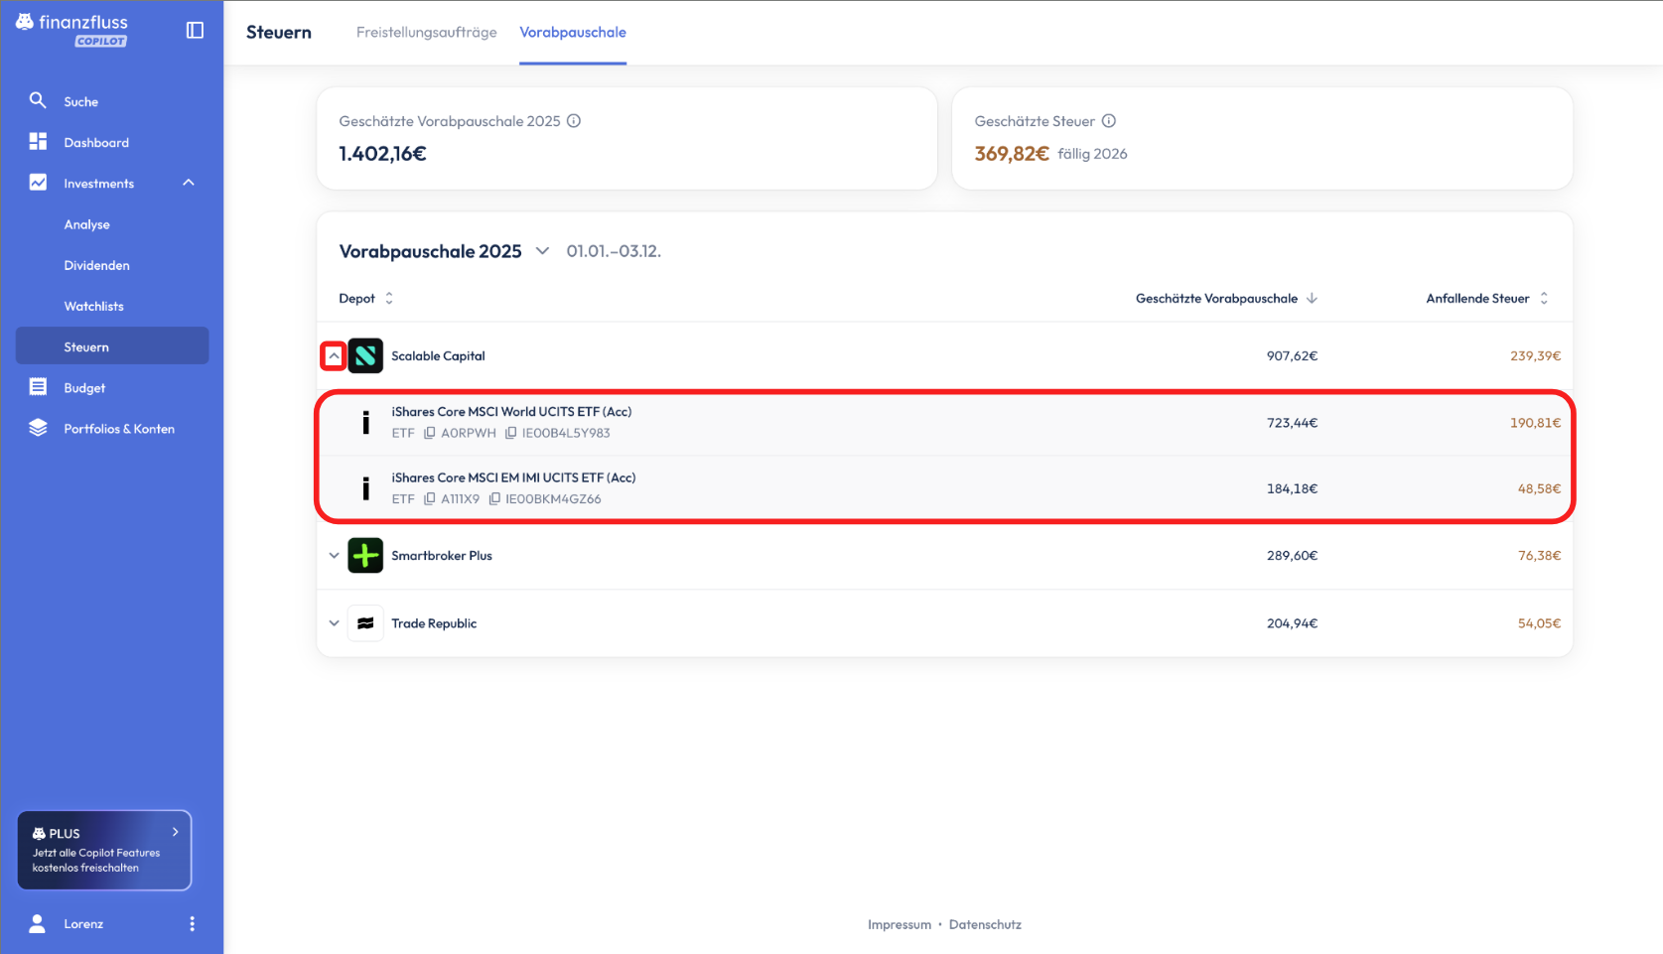Switch to the Freistellungsaufträge tab
The image size is (1663, 954).
(426, 32)
